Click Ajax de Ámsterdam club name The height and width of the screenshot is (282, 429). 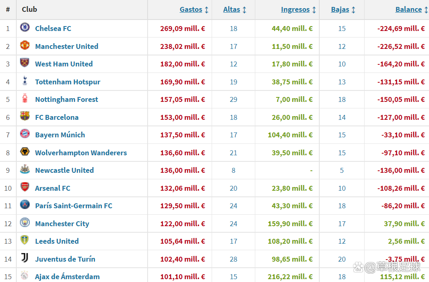pyautogui.click(x=67, y=277)
